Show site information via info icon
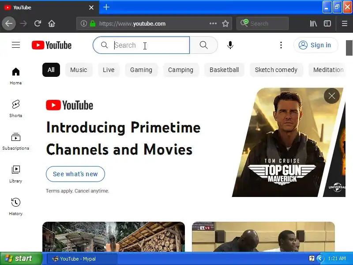The image size is (353, 265). [x=84, y=23]
